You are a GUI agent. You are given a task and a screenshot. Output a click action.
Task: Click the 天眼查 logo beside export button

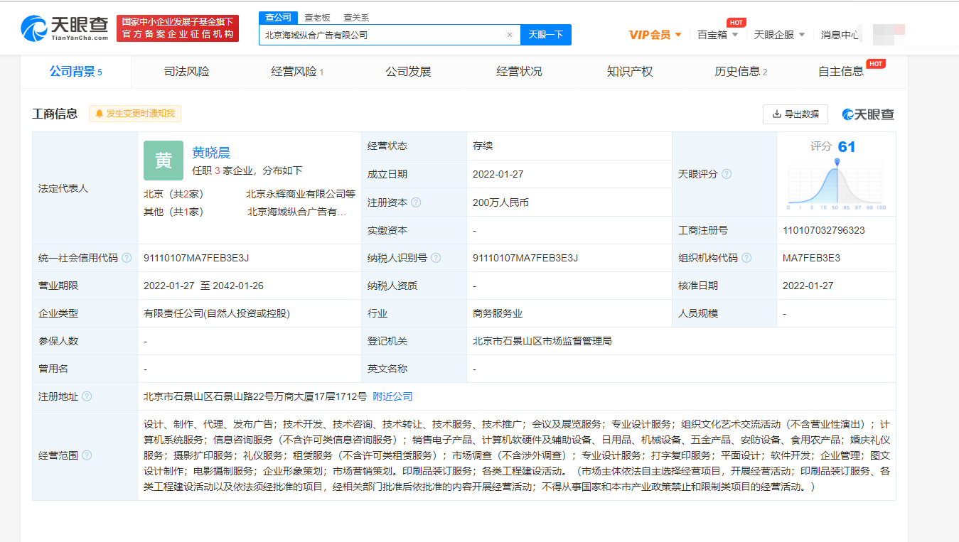[x=868, y=114]
